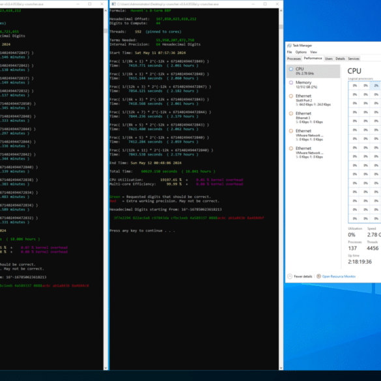Click the y-cruncher console icon in the middle window title bar
Viewport: 381px width, 381px height.
[113, 4]
